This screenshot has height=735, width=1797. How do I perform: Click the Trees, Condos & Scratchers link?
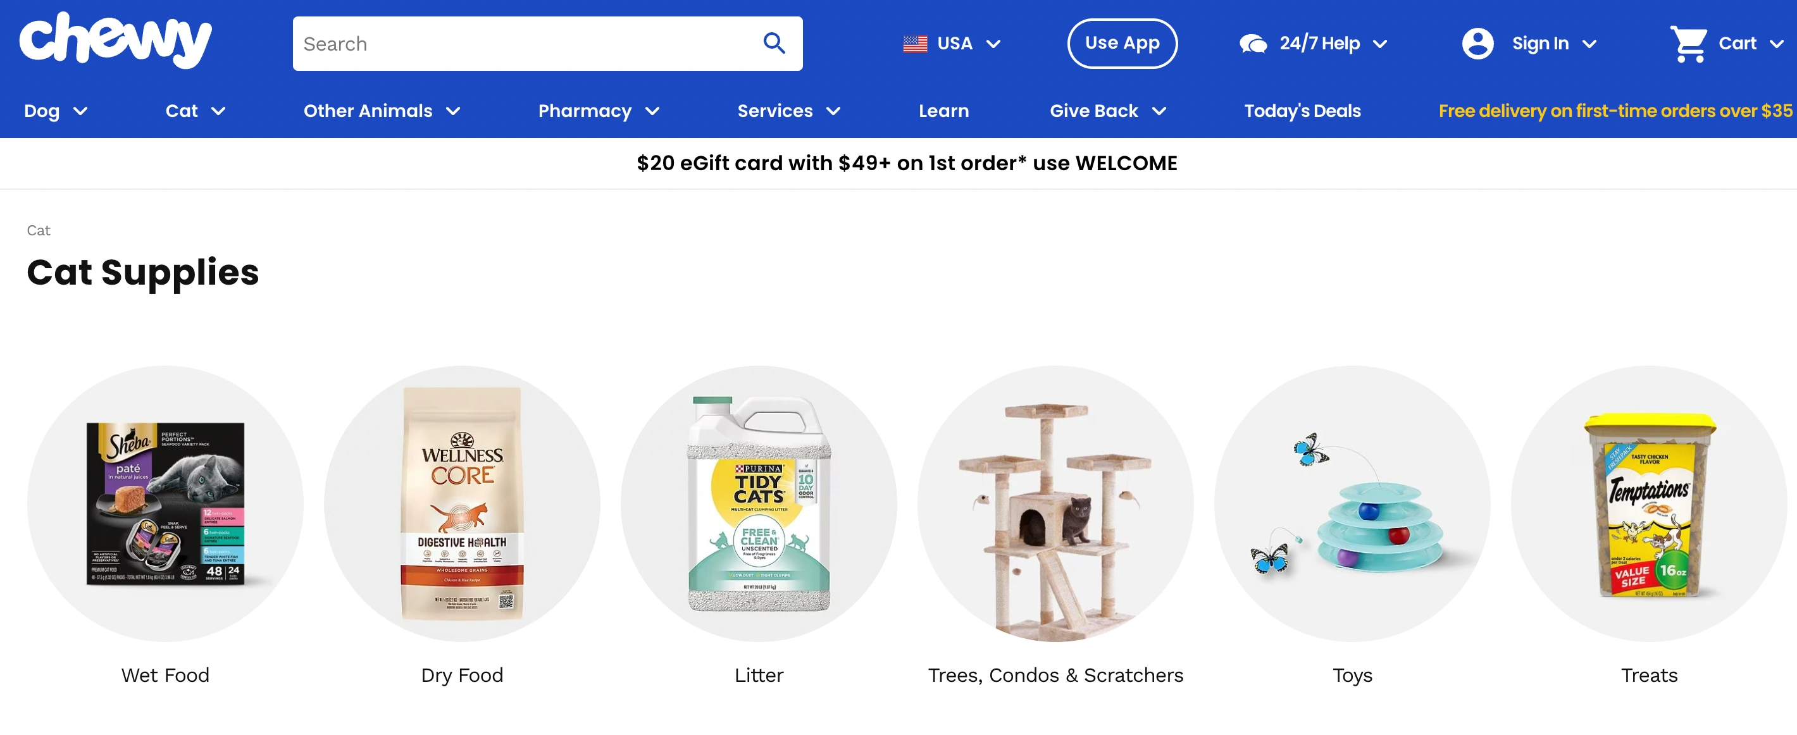pos(1055,675)
